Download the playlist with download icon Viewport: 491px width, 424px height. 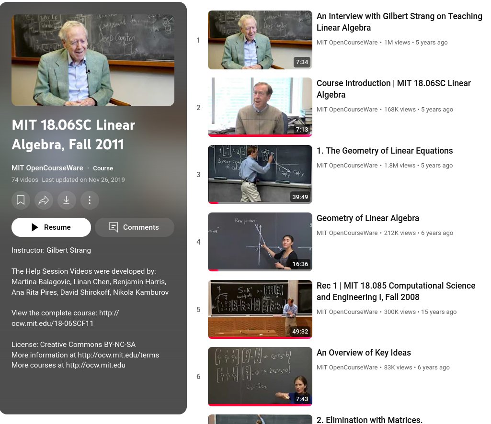click(x=67, y=200)
